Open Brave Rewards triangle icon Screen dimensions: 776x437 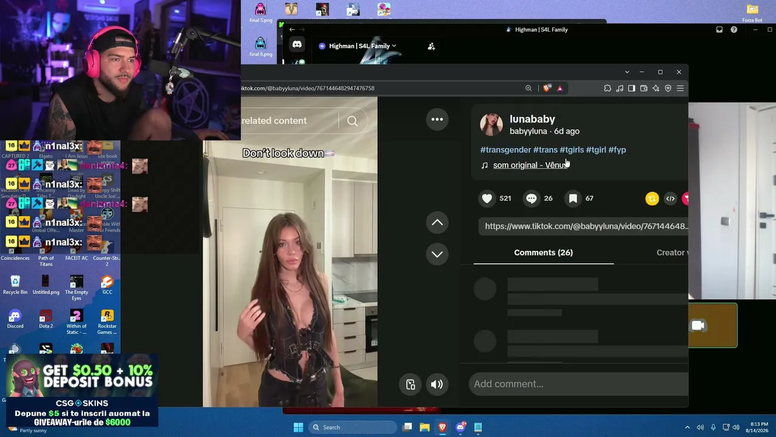560,89
